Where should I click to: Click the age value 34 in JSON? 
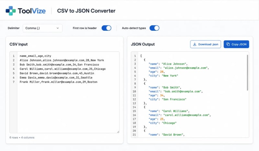(x=162, y=95)
